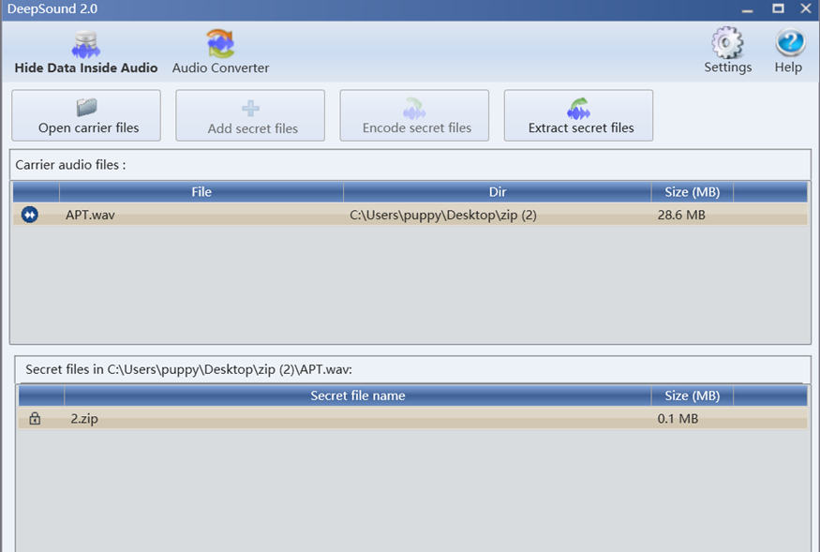Launch the Audio Converter
Viewport: 820px width, 552px height.
coord(219,50)
